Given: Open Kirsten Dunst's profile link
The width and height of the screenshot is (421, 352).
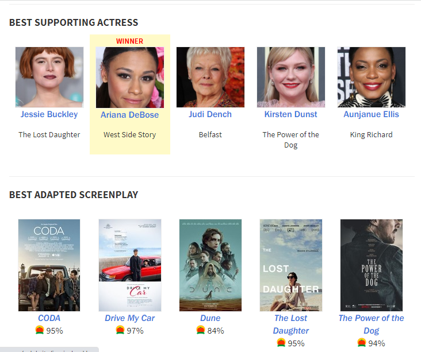Looking at the screenshot, I should [x=291, y=114].
